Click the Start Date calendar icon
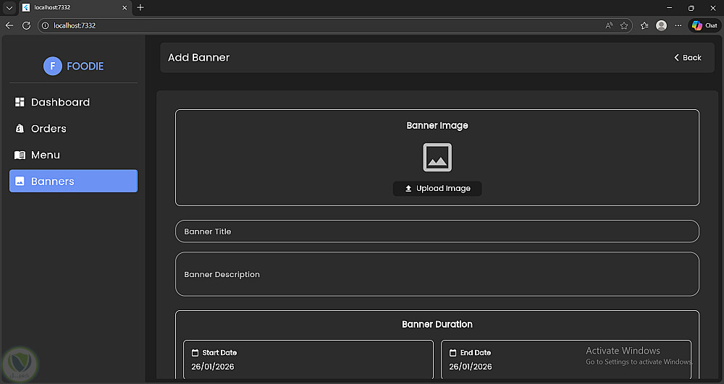The width and height of the screenshot is (724, 384). (x=195, y=353)
